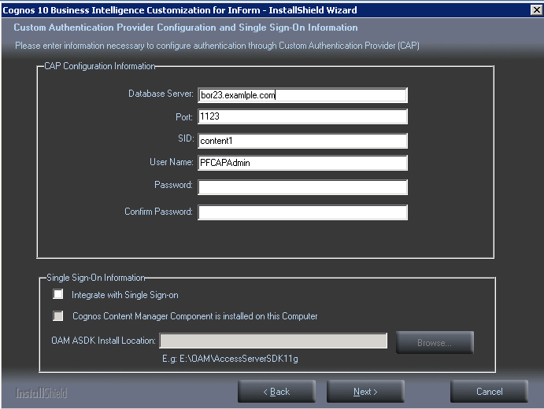The width and height of the screenshot is (544, 409).
Task: Click the Single Sign-On Information group label
Action: [96, 278]
